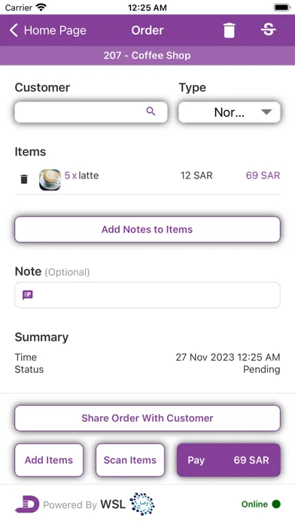Tap the Type dropdown arrow
295x524 pixels.
266,112
